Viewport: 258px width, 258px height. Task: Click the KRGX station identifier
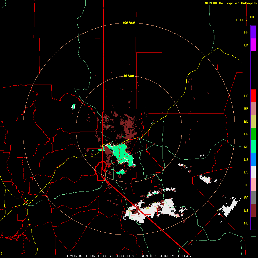click(147, 256)
